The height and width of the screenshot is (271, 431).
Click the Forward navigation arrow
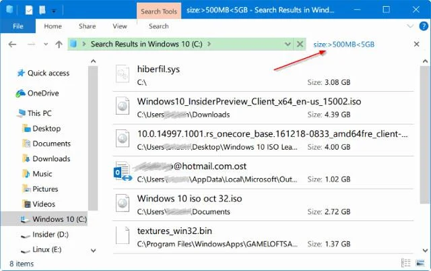coord(31,44)
